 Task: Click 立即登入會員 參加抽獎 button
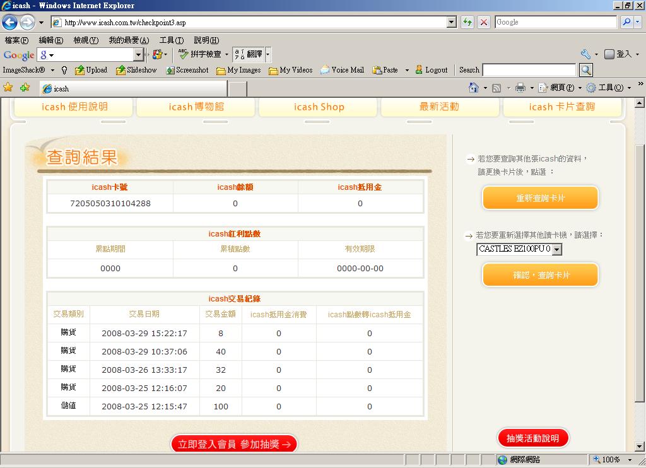pyautogui.click(x=234, y=444)
